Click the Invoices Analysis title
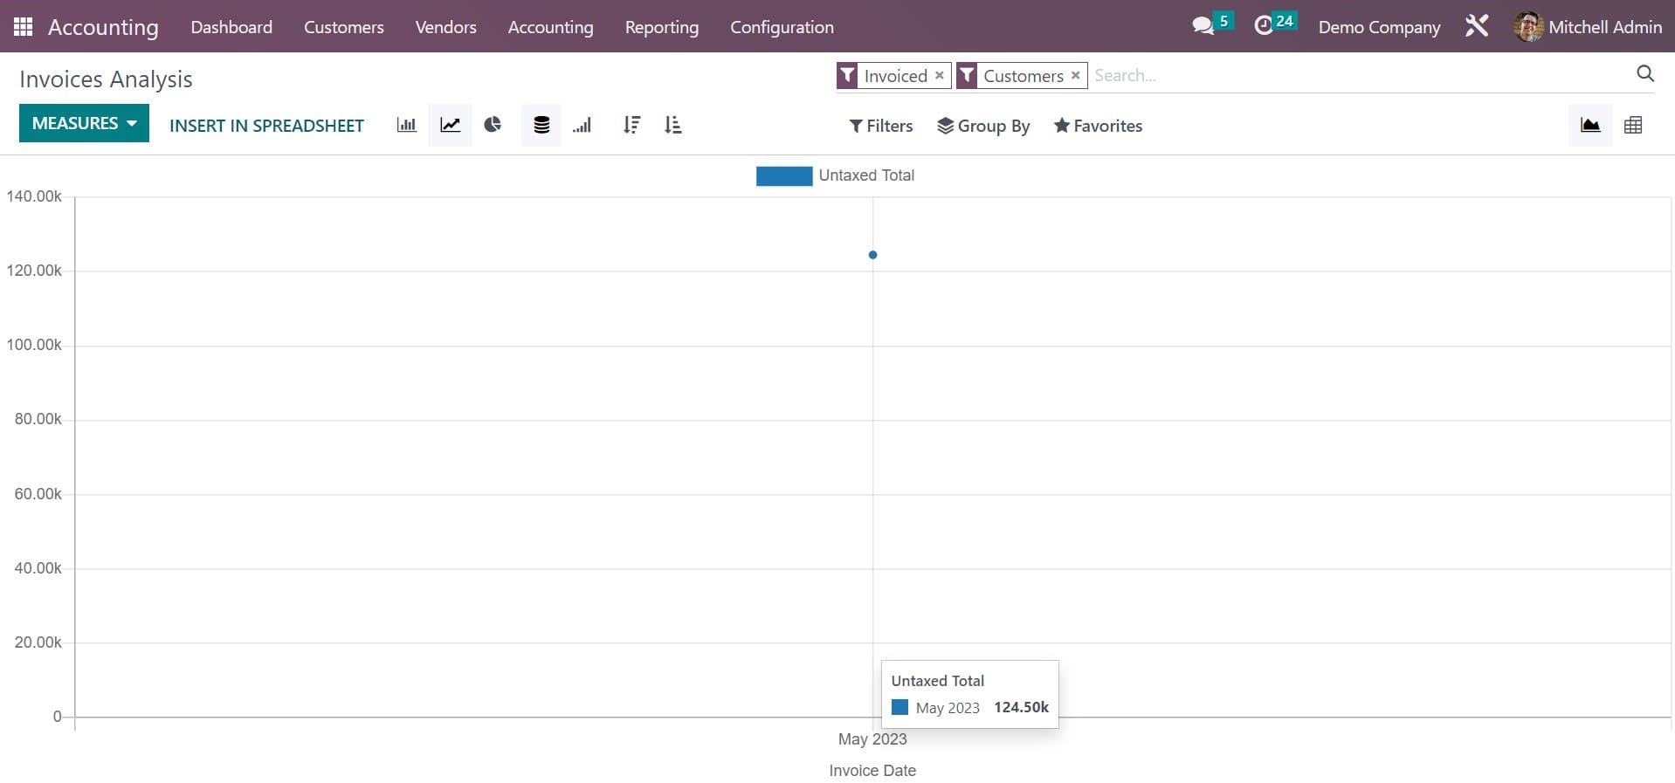Image resolution: width=1675 pixels, height=783 pixels. point(106,79)
